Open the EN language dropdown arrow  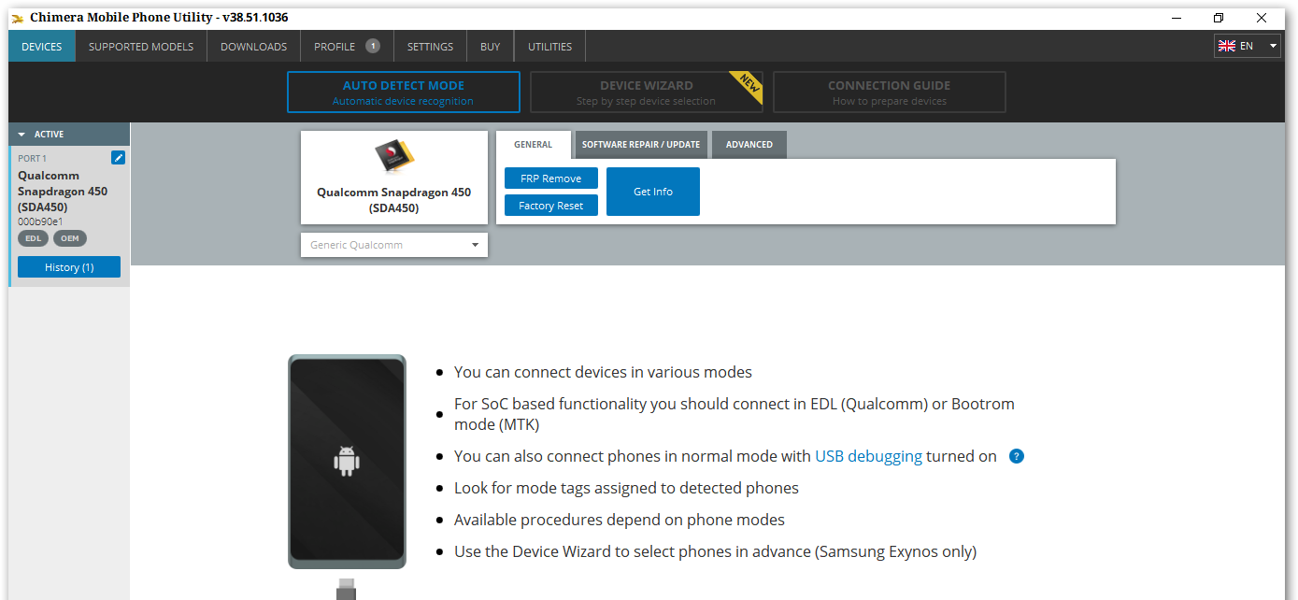1273,46
